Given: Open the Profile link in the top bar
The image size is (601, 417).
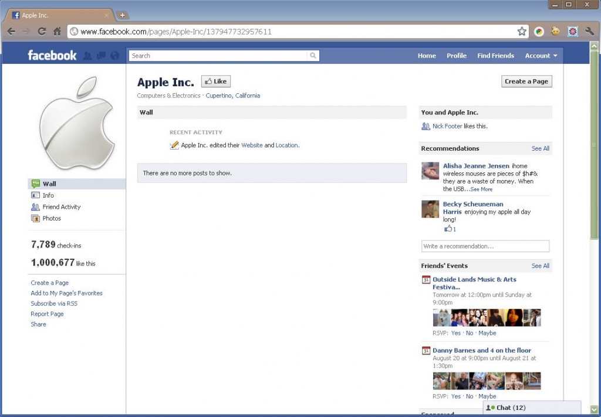Looking at the screenshot, I should [457, 56].
